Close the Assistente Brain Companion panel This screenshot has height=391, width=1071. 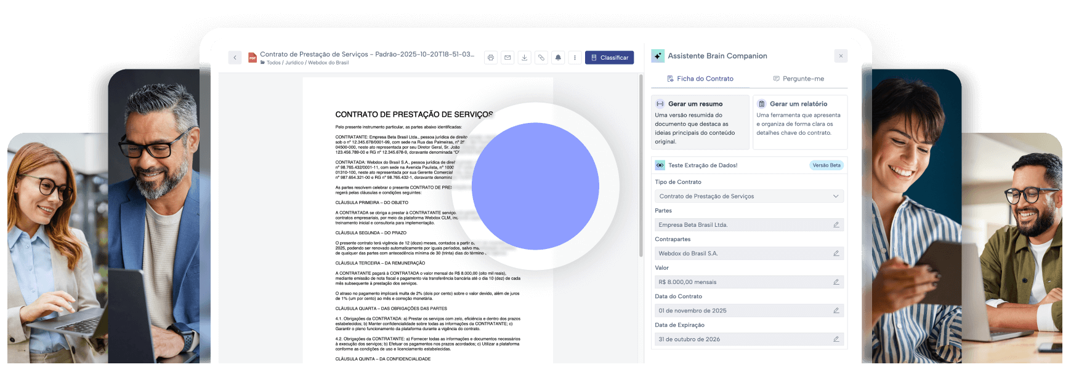pos(841,56)
